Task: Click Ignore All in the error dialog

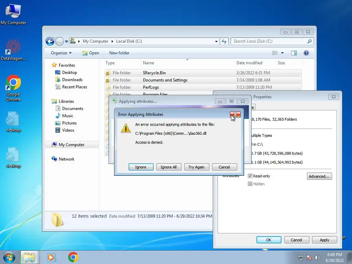Action: pos(168,167)
